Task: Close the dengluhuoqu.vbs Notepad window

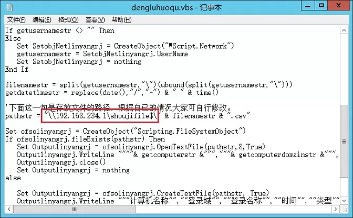Action: pyautogui.click(x=338, y=6)
